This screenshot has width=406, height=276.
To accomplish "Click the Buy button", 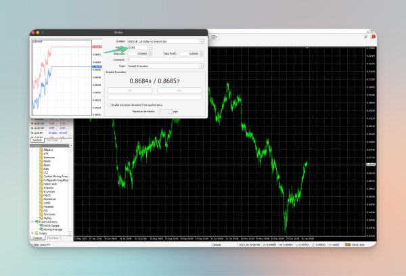I will coord(179,89).
